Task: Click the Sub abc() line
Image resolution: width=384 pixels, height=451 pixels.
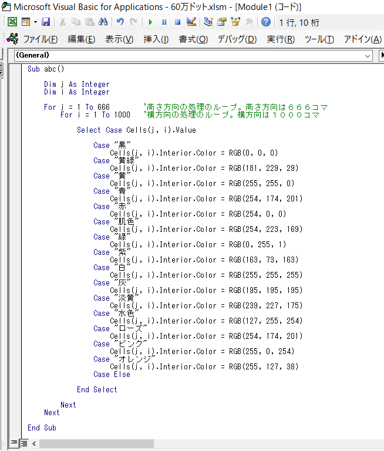Action: (46, 69)
